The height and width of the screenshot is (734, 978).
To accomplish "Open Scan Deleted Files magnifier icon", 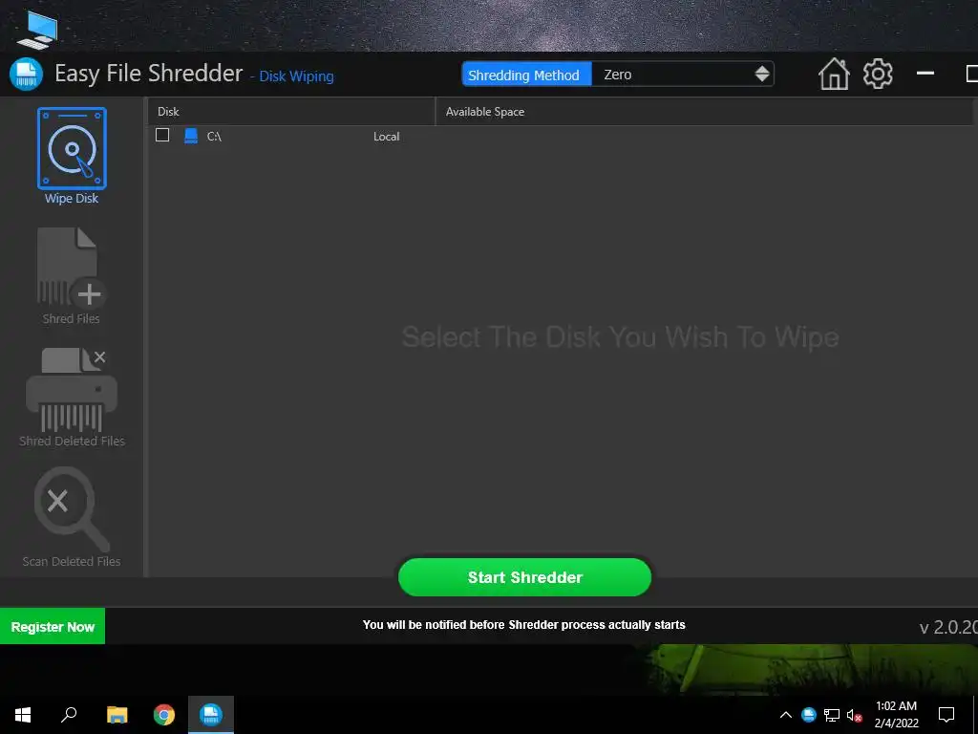I will click(71, 509).
